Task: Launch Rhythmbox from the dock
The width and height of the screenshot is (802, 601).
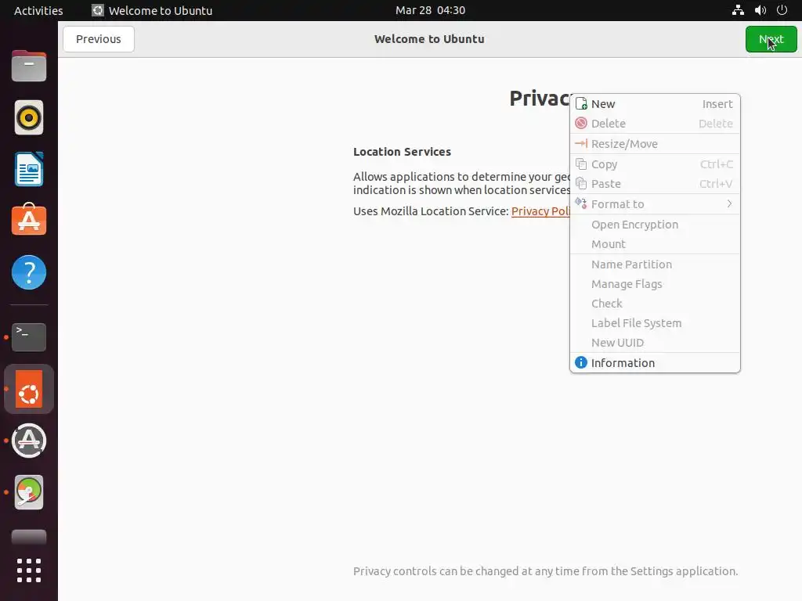Action: pos(29,117)
